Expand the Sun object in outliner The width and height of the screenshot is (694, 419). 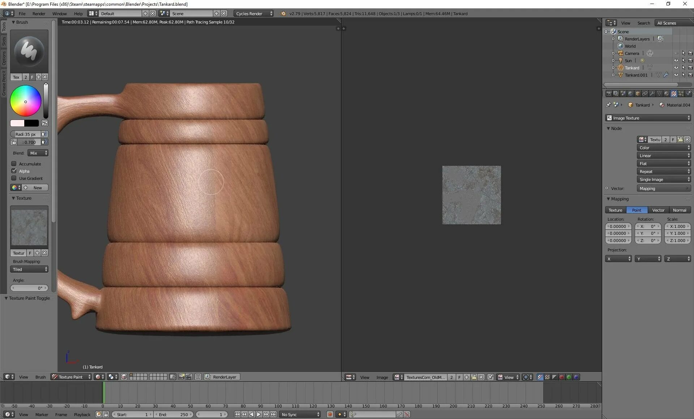tap(613, 61)
